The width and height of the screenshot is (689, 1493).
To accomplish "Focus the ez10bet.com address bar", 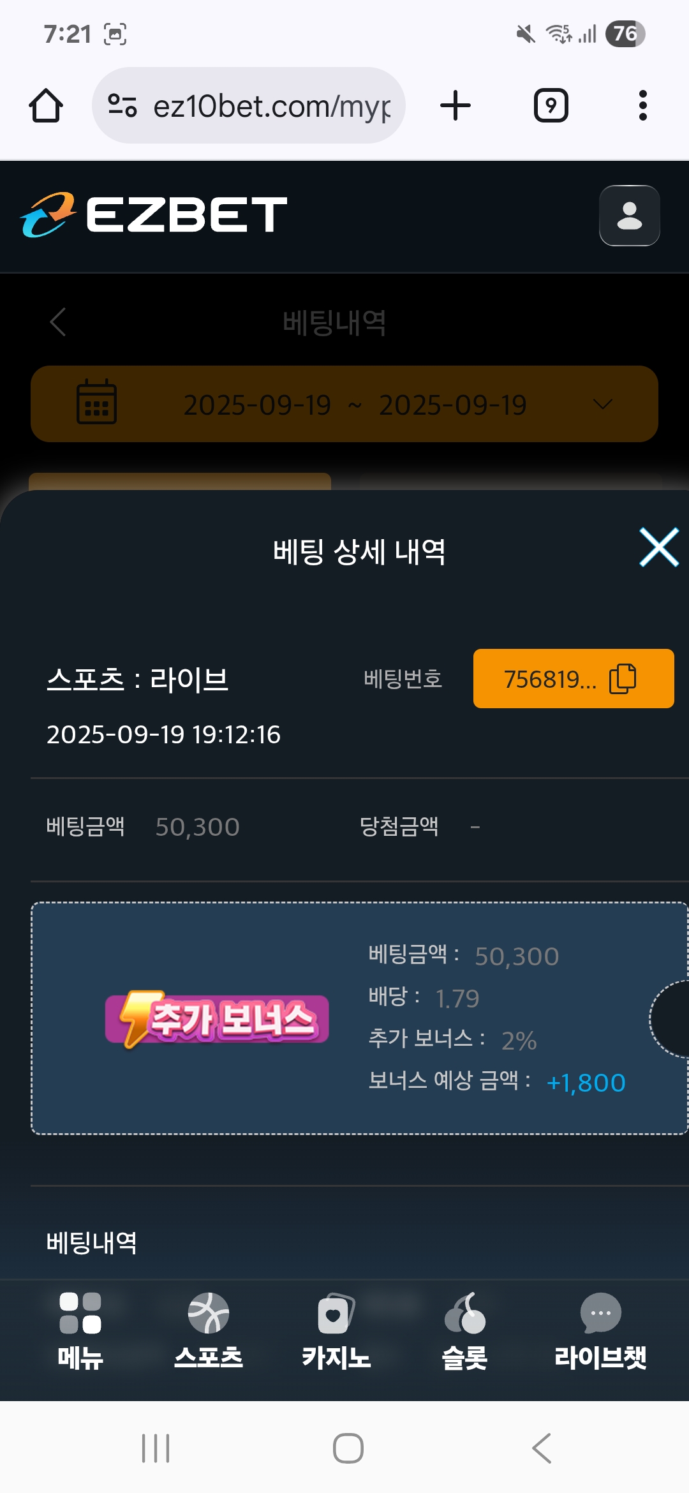I will tap(249, 105).
